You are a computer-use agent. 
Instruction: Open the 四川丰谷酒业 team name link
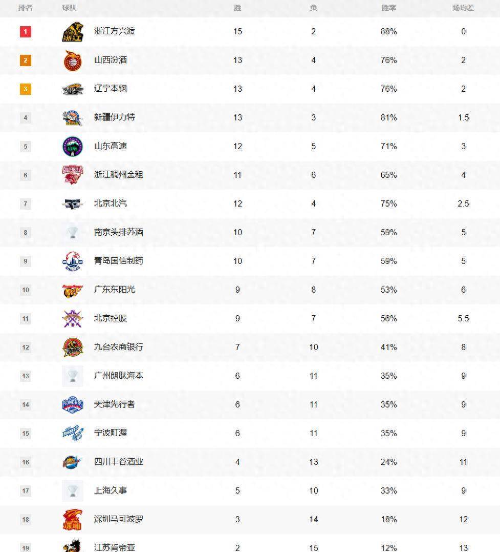click(x=119, y=462)
